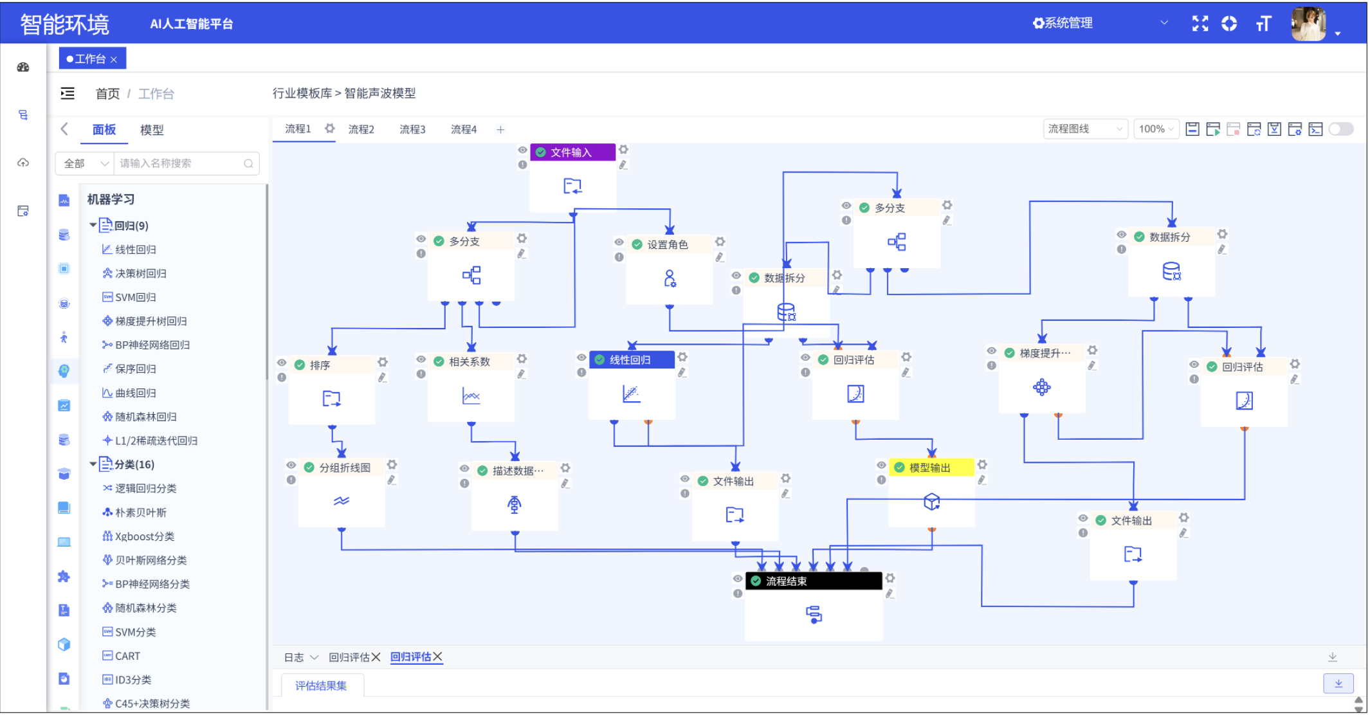This screenshot has width=1370, height=715.
Task: Click the gear icon beside 流程1 tab
Action: point(330,129)
